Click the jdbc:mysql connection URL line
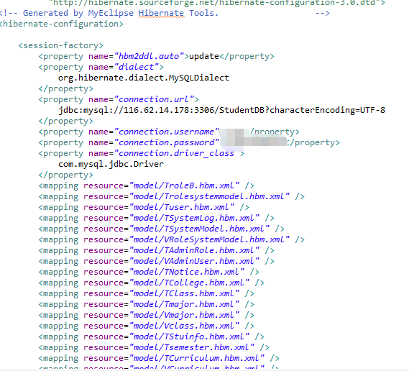Screen dimensions: 409x371 pos(221,110)
